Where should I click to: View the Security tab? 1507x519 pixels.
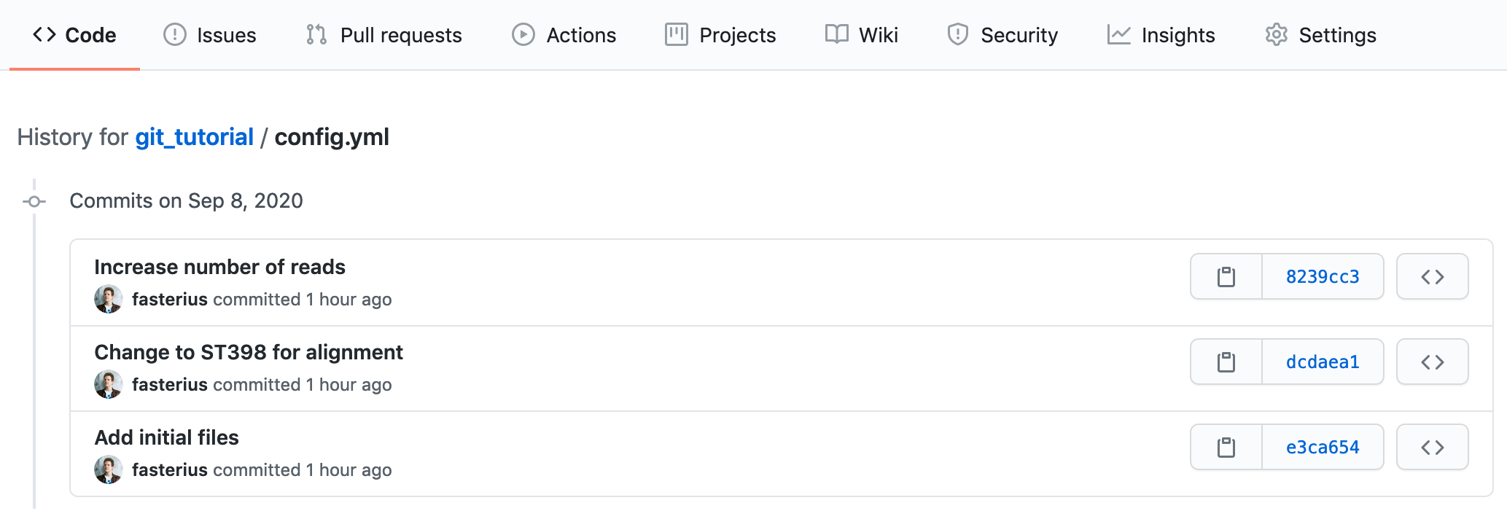1002,35
